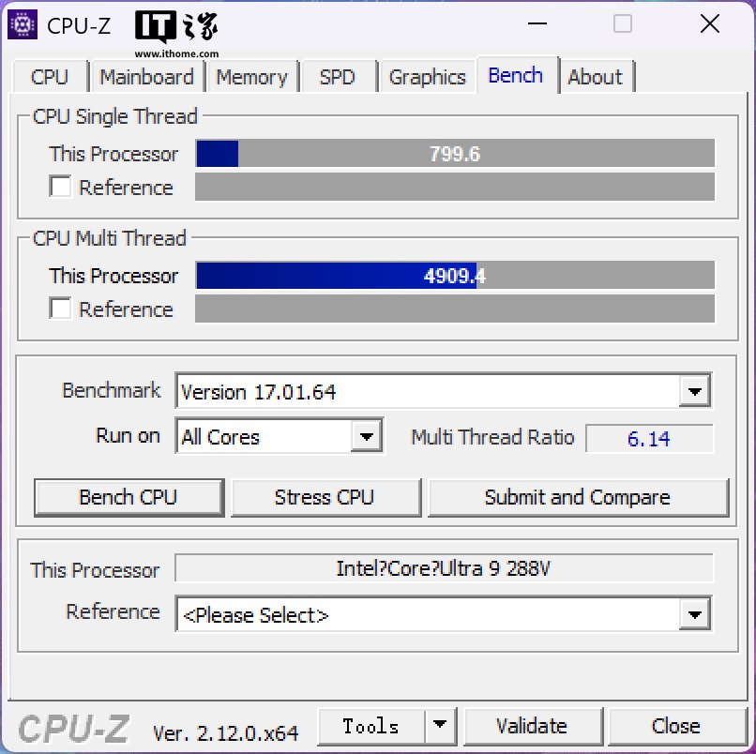Open the Graphics tab
The image size is (756, 754).
tap(427, 77)
